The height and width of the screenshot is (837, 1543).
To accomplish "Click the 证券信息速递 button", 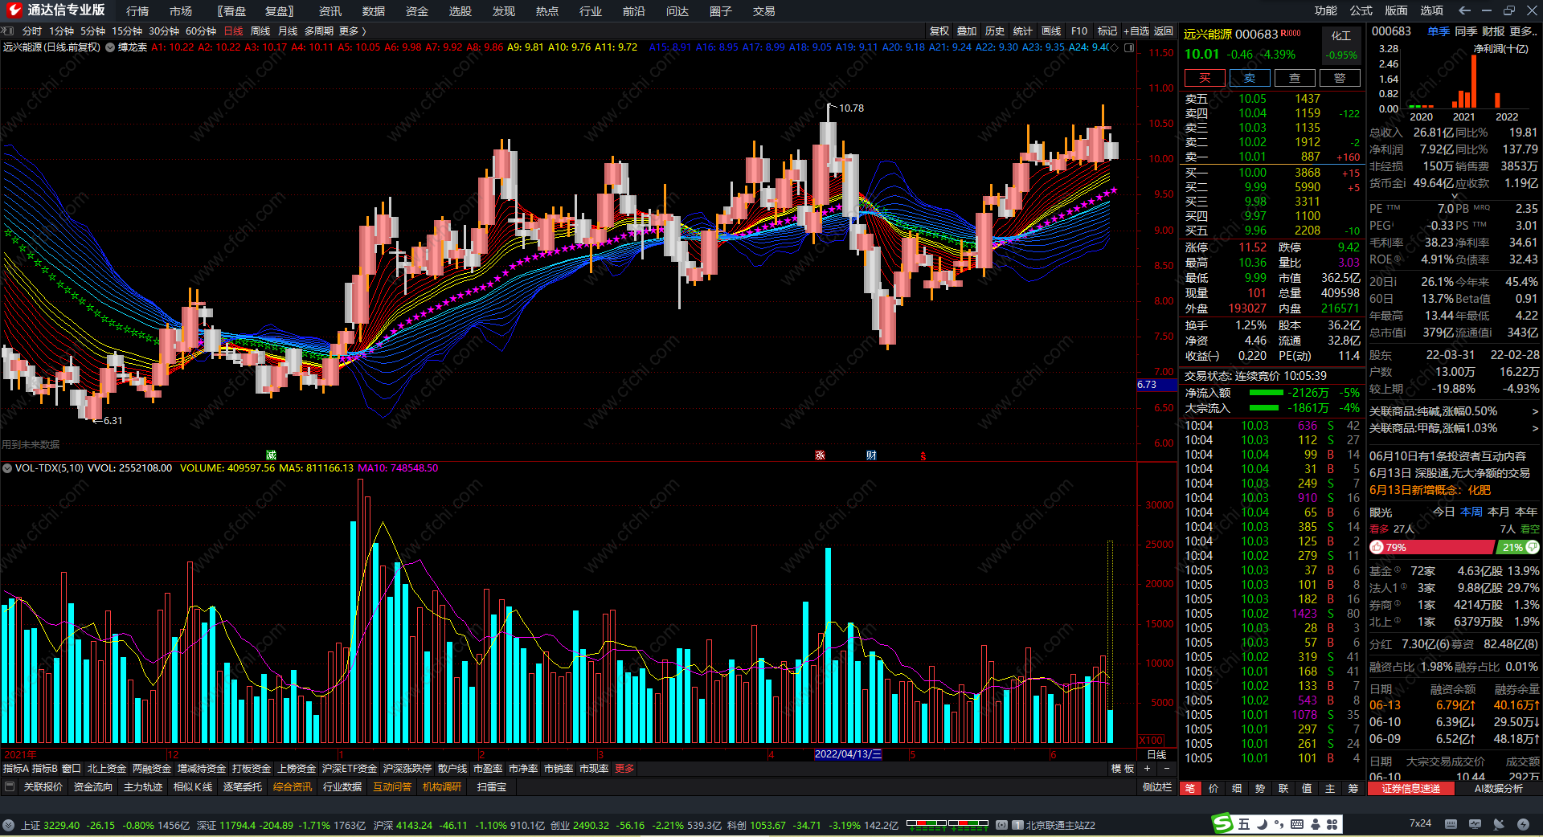I will click(1410, 789).
